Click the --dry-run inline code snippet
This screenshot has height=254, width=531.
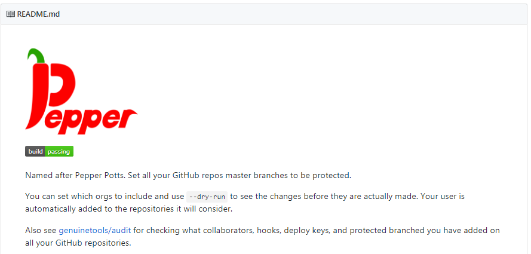[x=207, y=197]
